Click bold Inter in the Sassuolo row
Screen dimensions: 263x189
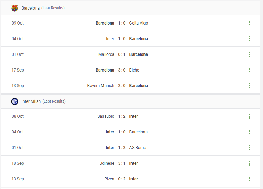coord(134,116)
